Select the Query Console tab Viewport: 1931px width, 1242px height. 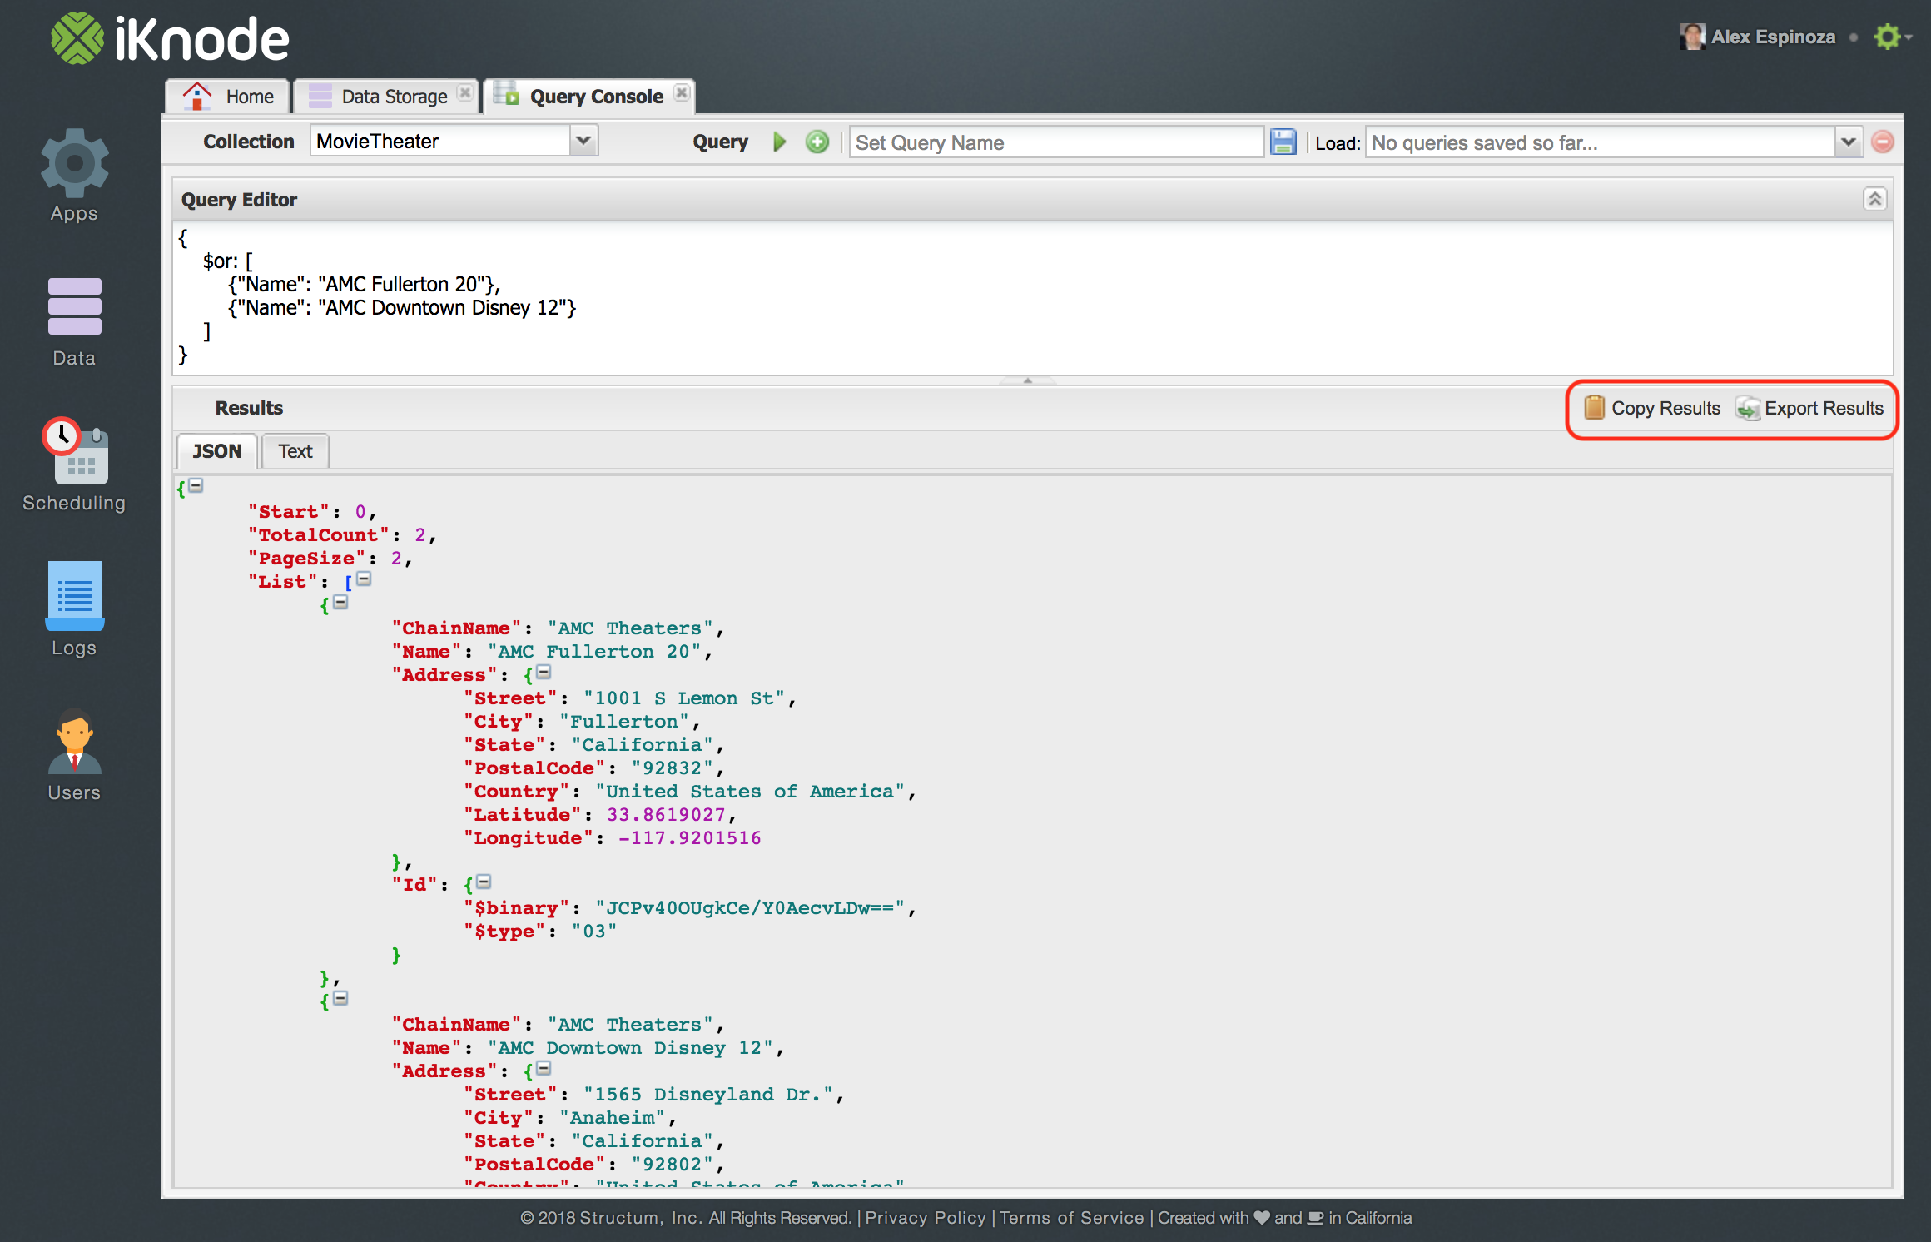click(x=588, y=97)
